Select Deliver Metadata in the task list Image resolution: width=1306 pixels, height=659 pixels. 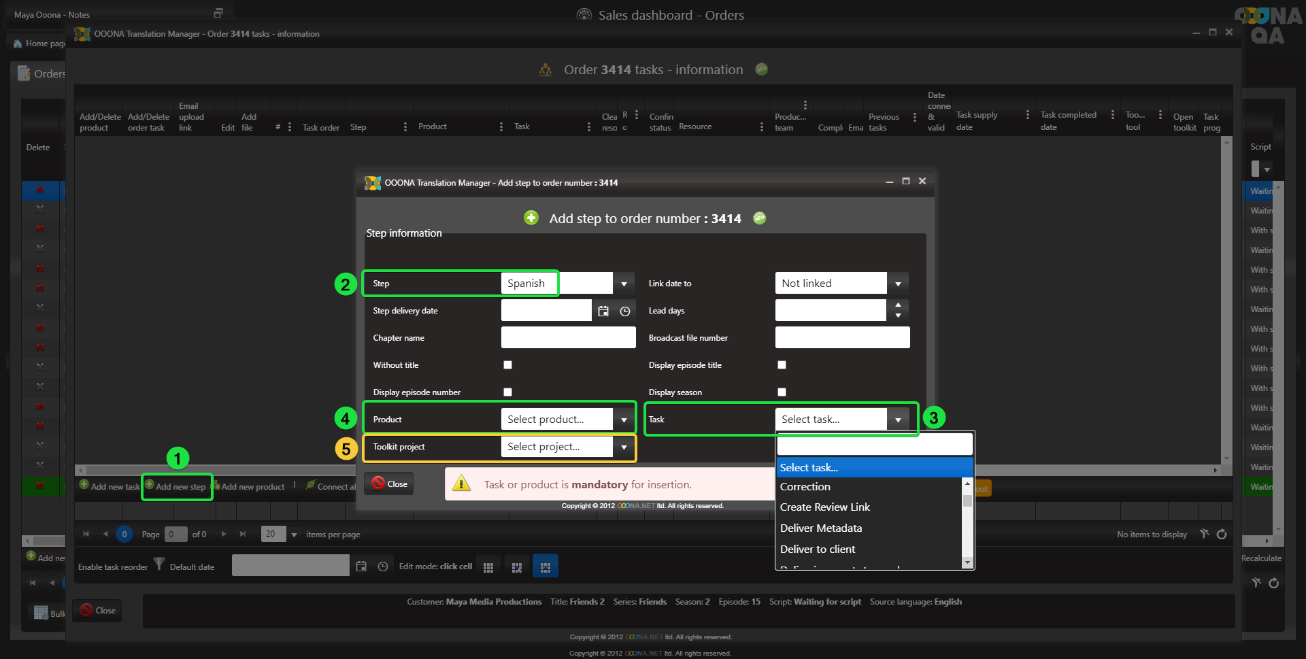(x=820, y=528)
